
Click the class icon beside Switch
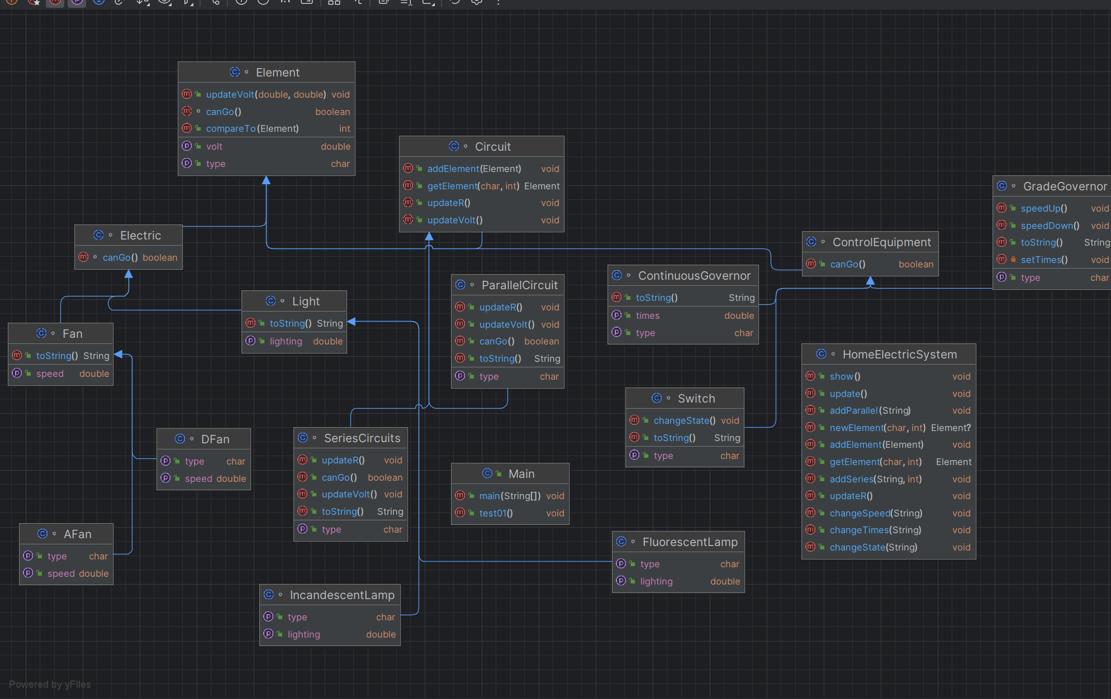[x=657, y=398]
